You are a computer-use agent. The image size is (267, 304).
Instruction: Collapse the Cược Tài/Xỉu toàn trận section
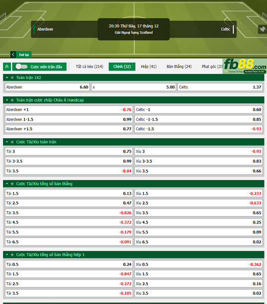pos(7,142)
